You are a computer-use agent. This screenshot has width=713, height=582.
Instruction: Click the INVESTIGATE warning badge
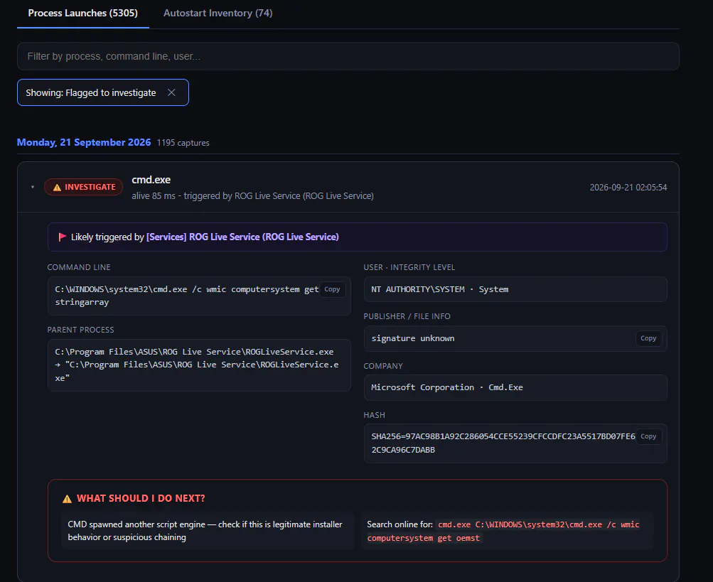coord(84,188)
